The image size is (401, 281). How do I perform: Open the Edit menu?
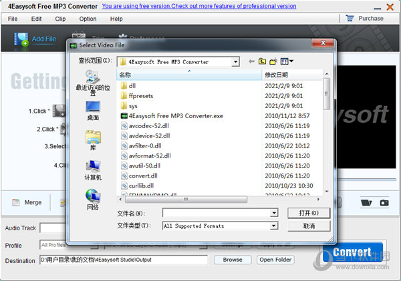(36, 19)
